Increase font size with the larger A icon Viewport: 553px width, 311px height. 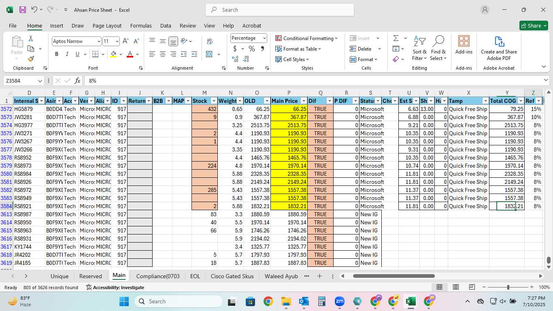[x=125, y=41]
